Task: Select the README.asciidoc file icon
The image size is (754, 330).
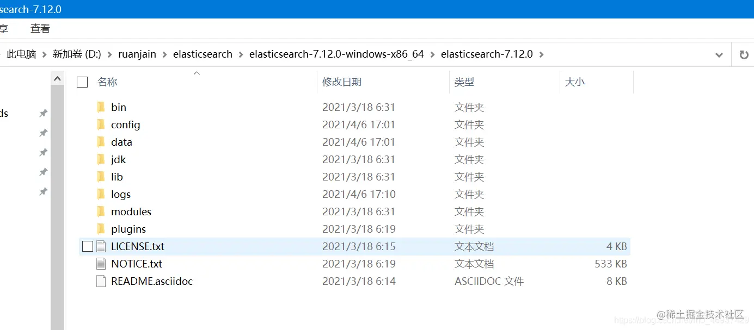Action: 102,281
